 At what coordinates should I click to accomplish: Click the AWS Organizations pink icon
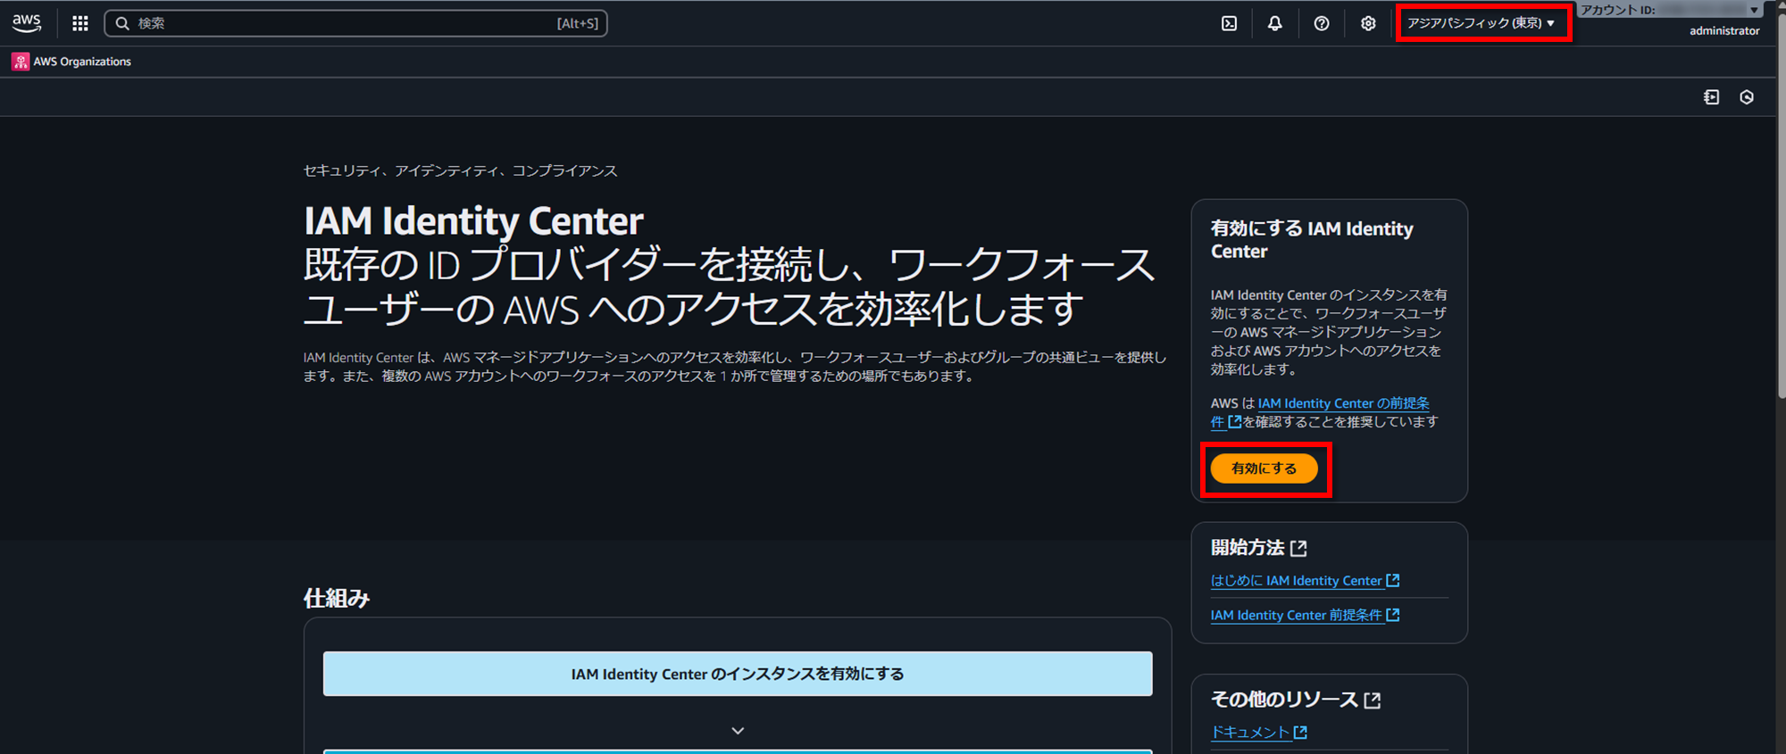point(21,62)
